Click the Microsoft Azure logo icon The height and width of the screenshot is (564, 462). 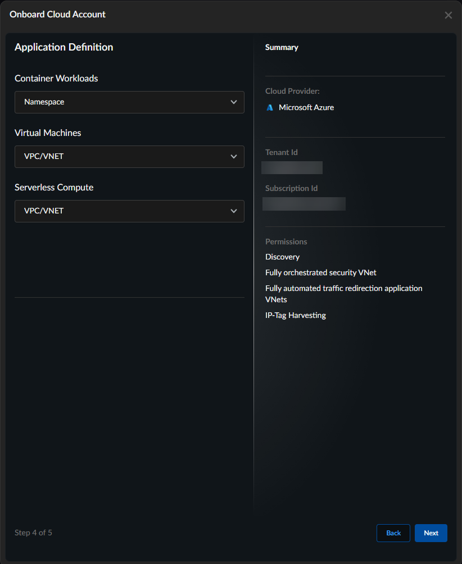[270, 107]
